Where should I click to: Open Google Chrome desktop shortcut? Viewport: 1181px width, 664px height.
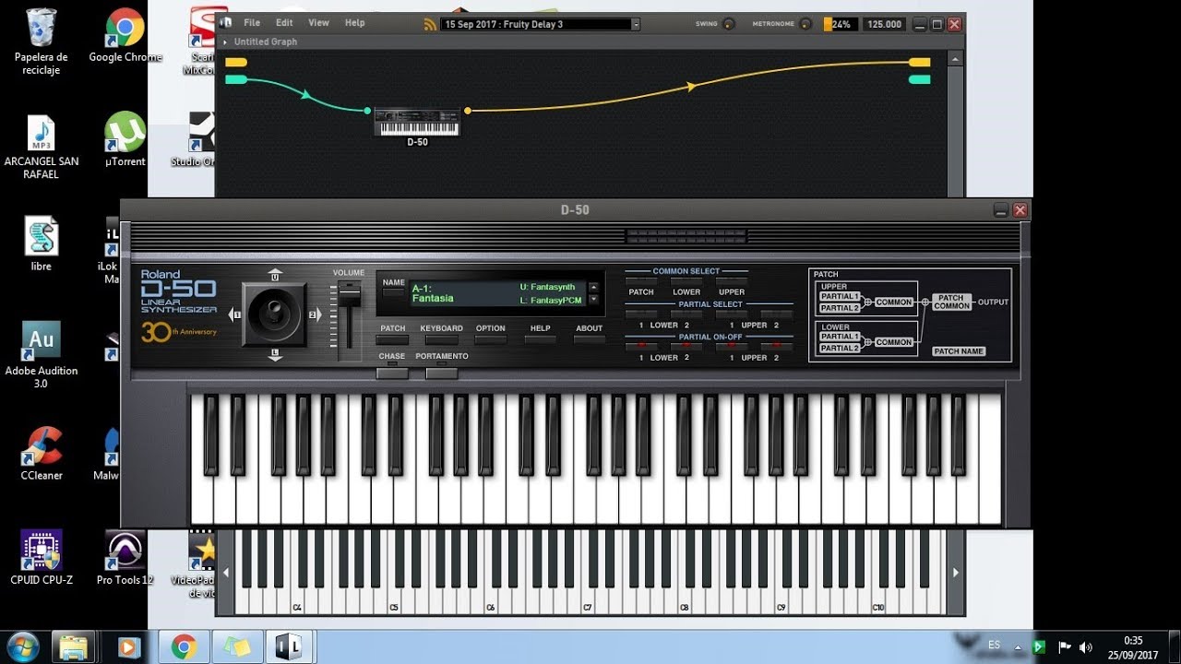click(125, 36)
